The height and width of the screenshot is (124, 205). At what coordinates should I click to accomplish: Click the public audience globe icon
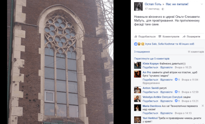coord(163,9)
